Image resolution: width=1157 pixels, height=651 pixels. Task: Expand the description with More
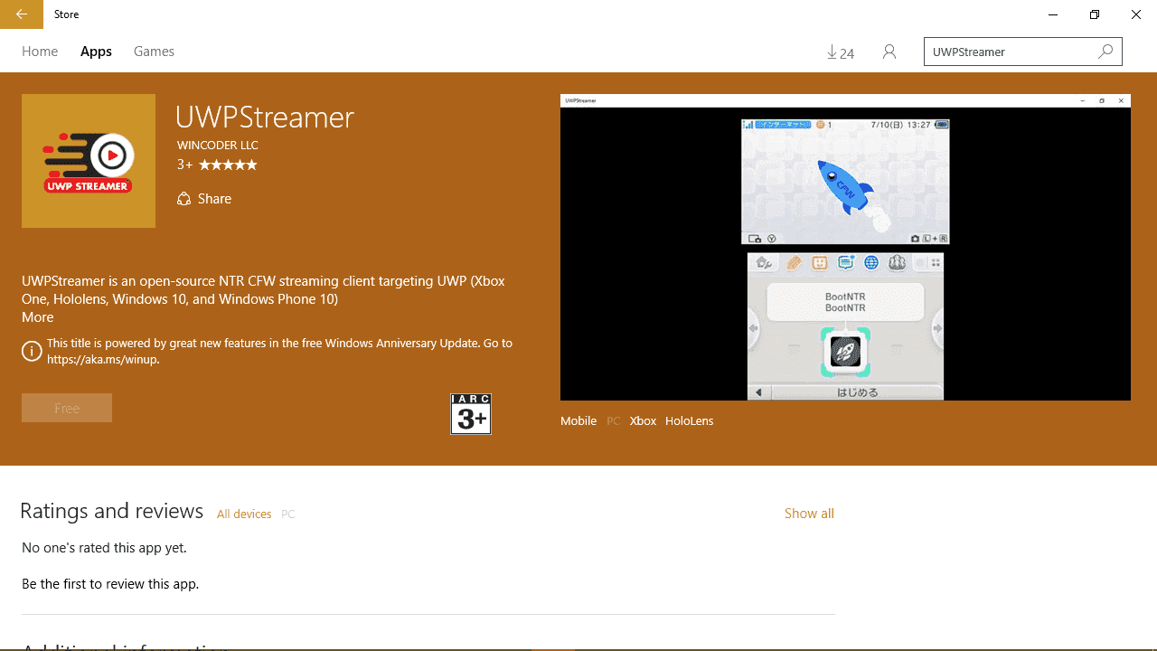tap(38, 317)
